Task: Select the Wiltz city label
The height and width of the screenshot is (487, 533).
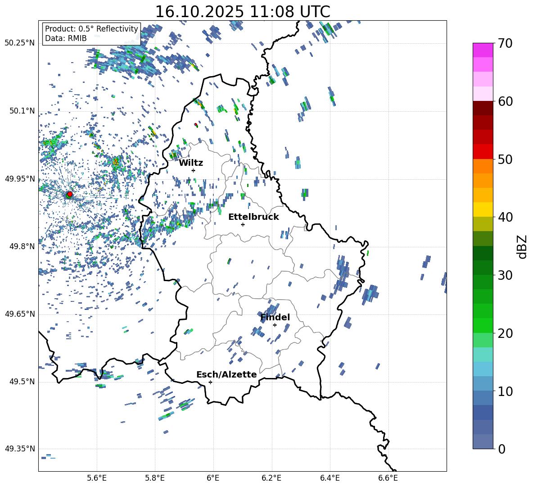Action: (x=191, y=163)
